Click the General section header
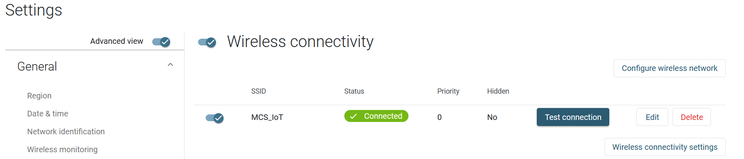Image resolution: width=744 pixels, height=159 pixels. tap(37, 67)
